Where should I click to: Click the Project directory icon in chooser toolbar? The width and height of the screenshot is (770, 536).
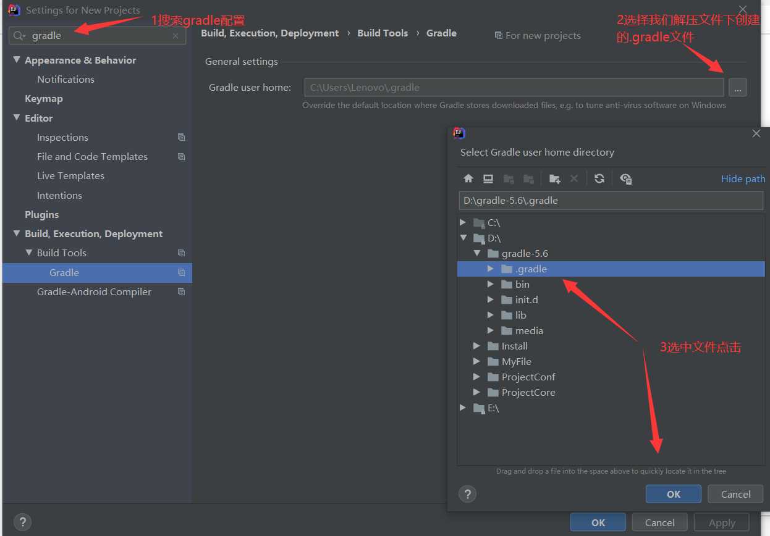point(509,178)
